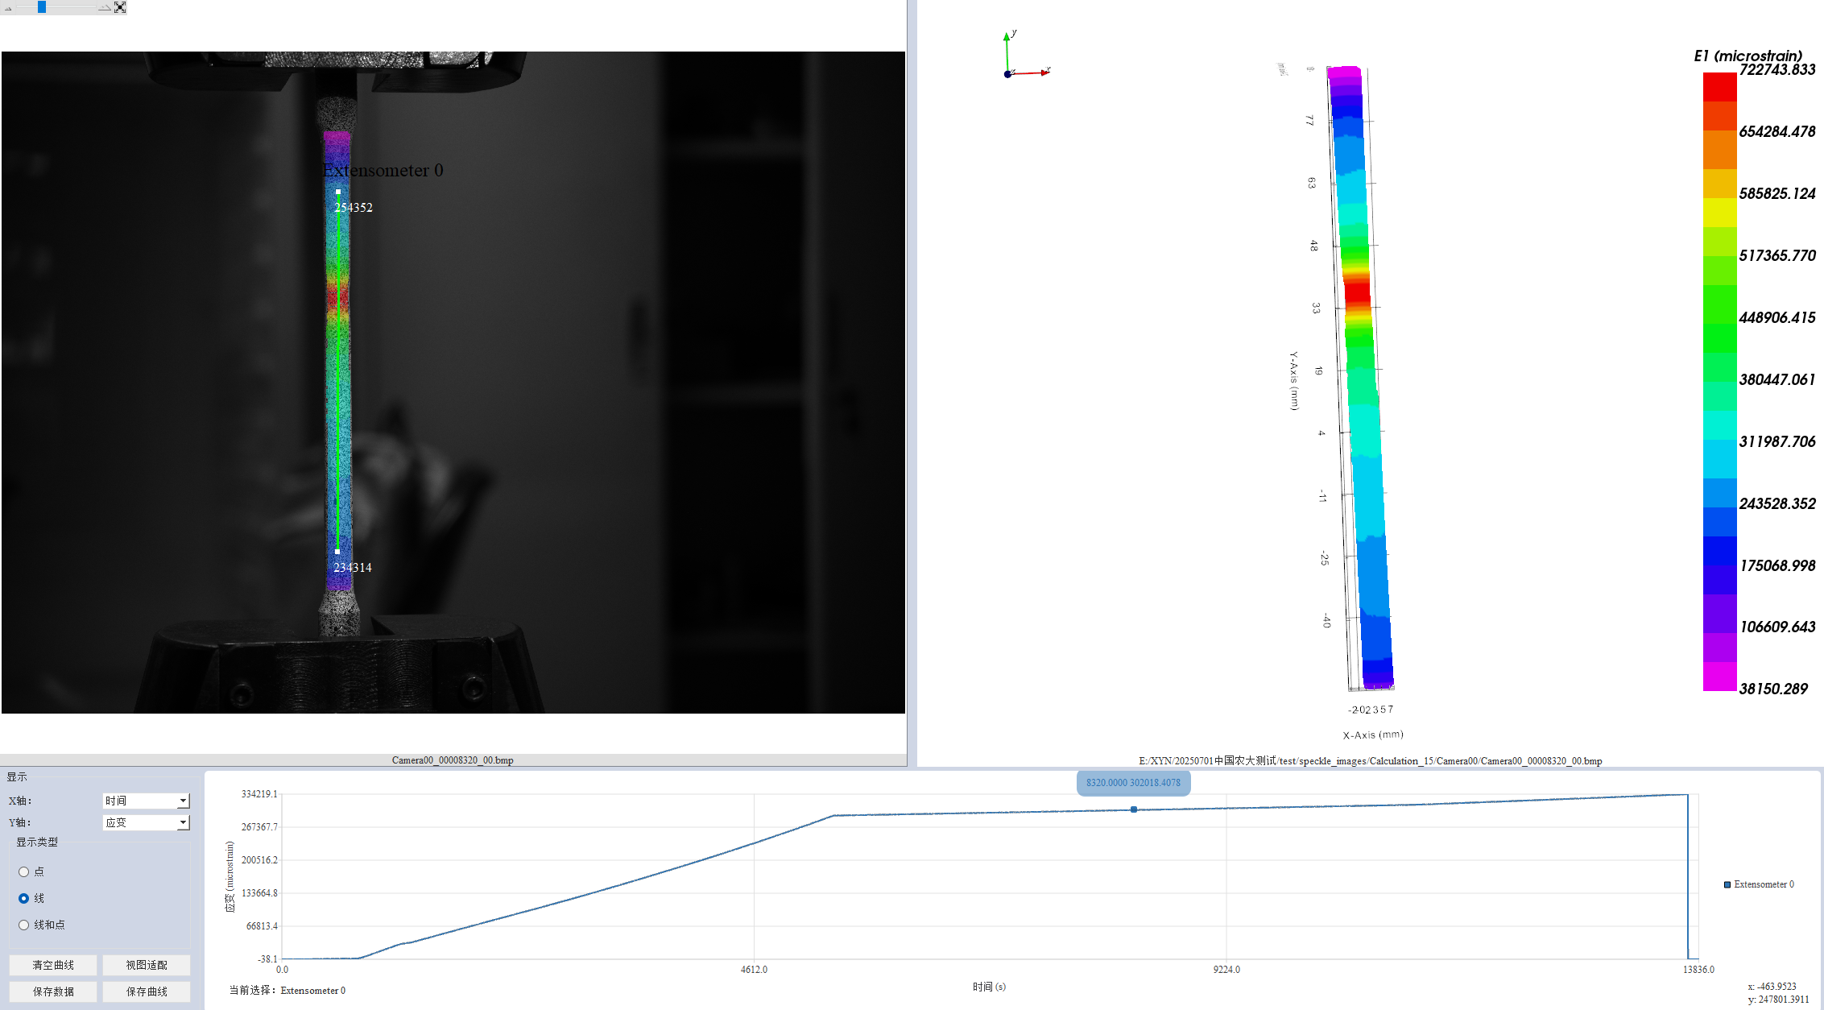Screen dimensions: 1824x1010
Task: Click the 保存曲线 button
Action: pos(147,991)
